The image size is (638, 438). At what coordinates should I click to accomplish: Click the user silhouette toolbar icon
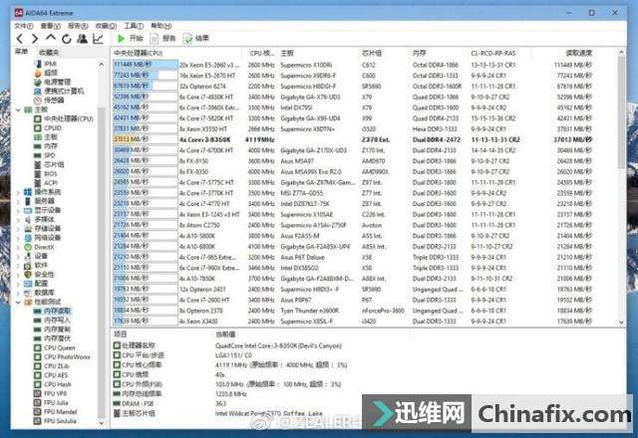coord(82,39)
